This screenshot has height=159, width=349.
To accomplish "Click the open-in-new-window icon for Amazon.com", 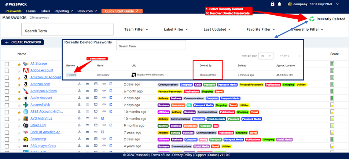I will coord(111,84).
